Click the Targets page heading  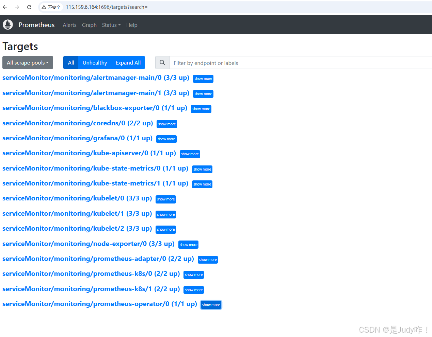(20, 46)
